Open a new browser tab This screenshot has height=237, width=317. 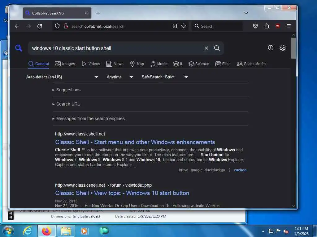(x=98, y=13)
